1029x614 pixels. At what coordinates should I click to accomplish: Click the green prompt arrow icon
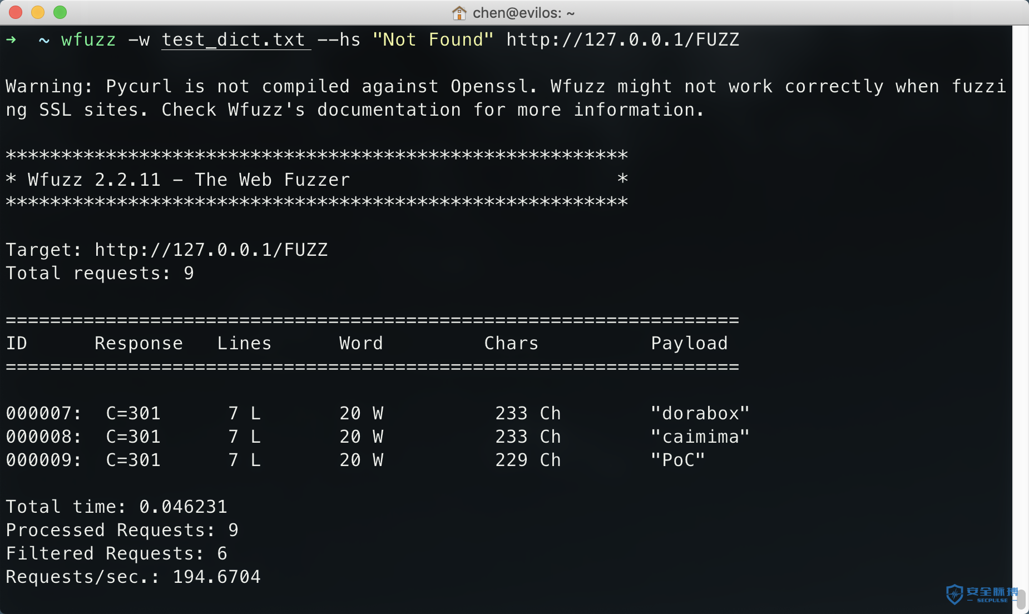click(11, 40)
